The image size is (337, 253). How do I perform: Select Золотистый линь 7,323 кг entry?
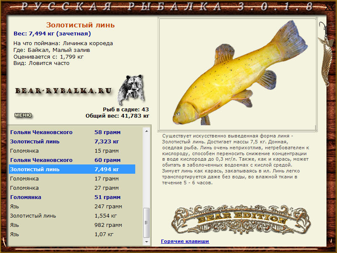point(72,142)
